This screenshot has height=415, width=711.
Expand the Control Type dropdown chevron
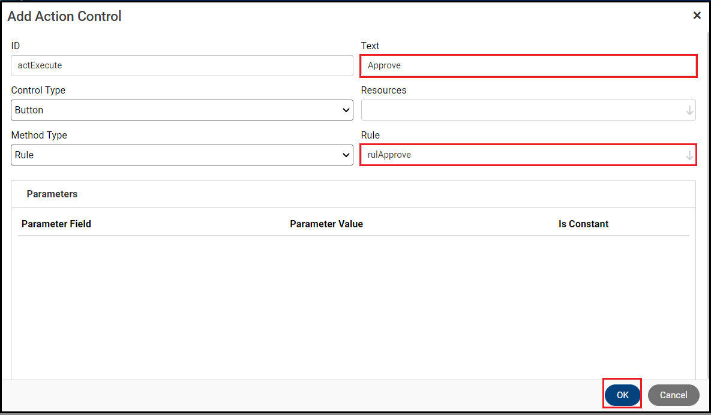(x=346, y=110)
